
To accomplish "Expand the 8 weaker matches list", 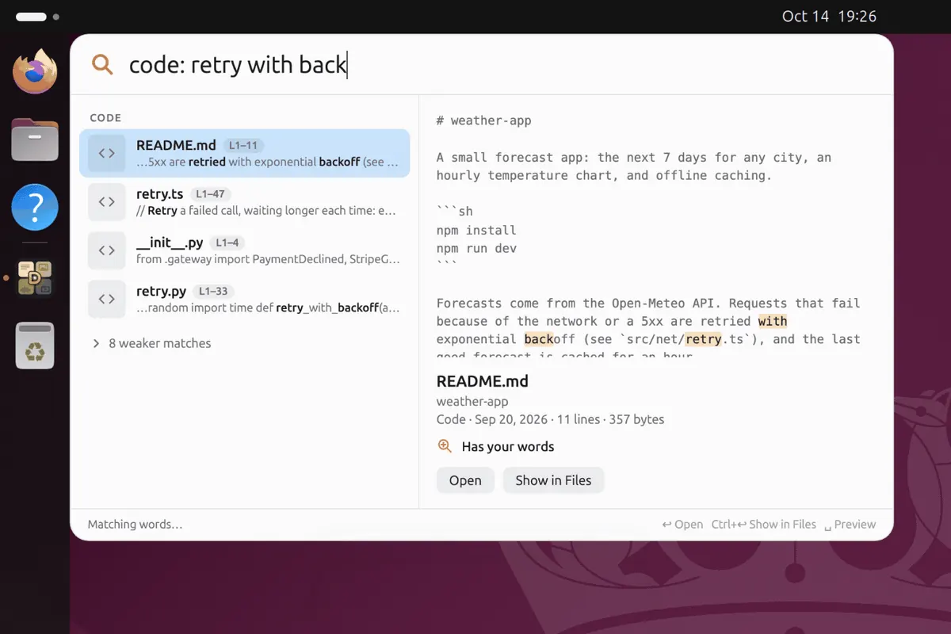I will click(x=151, y=343).
